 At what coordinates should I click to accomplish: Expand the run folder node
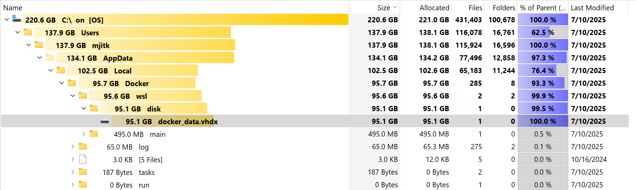(72, 185)
